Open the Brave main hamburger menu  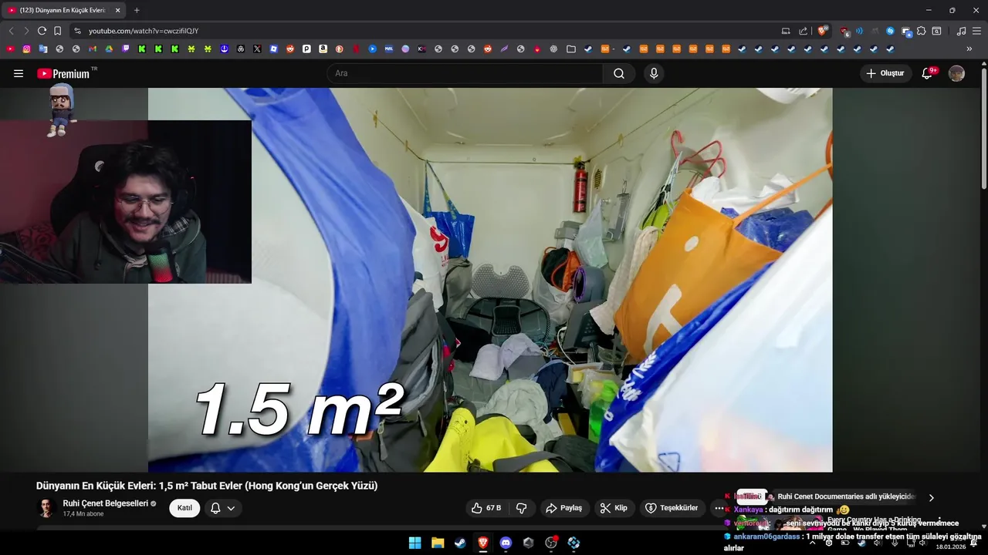[x=976, y=31]
